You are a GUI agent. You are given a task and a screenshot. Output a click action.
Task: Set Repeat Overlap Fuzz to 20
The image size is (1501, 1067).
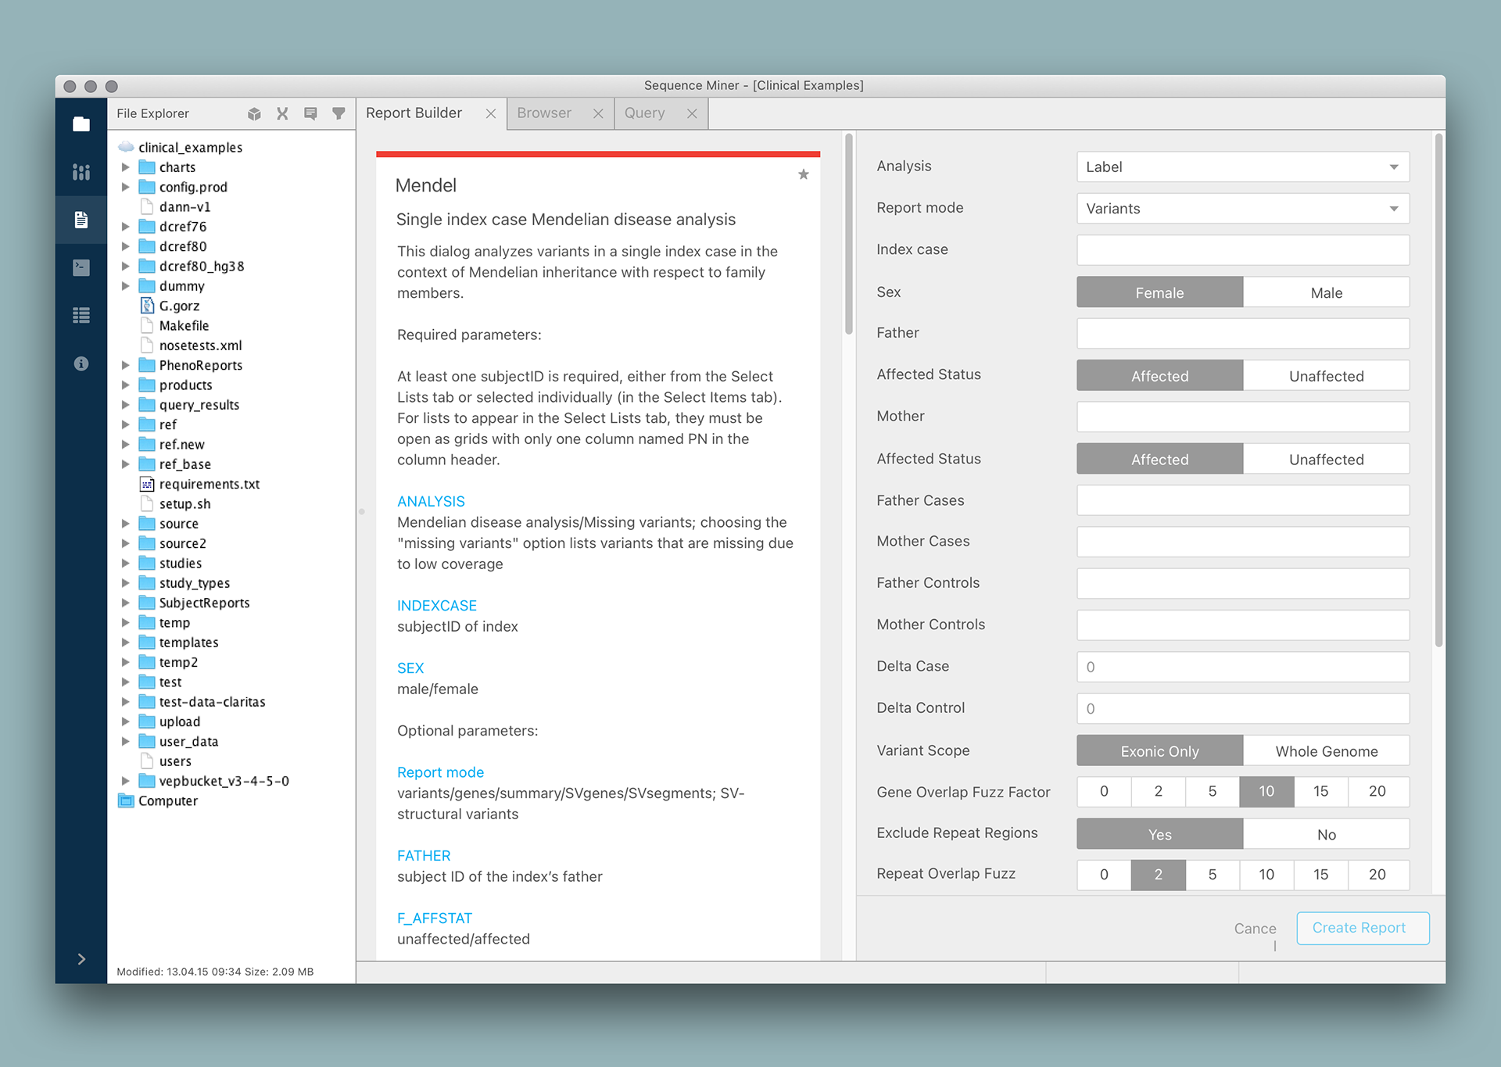coord(1377,875)
